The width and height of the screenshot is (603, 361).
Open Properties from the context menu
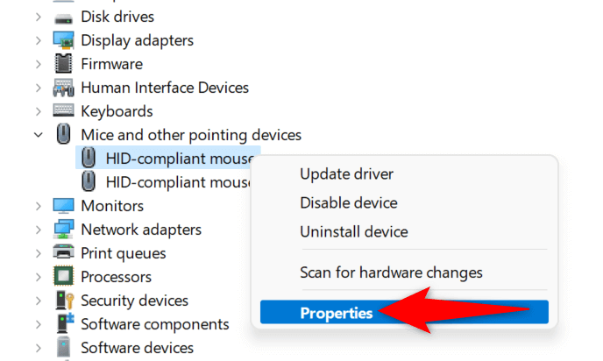pyautogui.click(x=337, y=313)
